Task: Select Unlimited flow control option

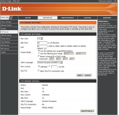Action: (39, 66)
